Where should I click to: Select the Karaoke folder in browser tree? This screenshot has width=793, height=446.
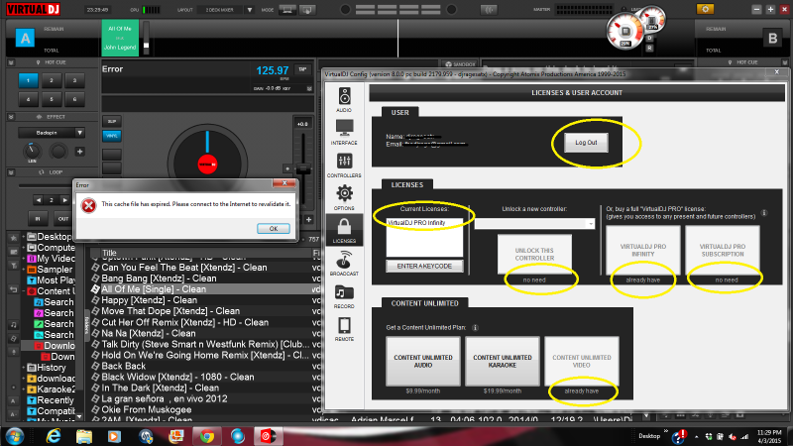tap(52, 389)
